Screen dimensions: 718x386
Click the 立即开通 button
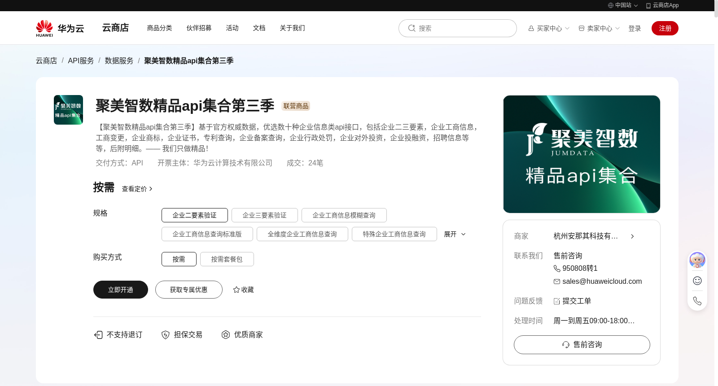click(121, 290)
